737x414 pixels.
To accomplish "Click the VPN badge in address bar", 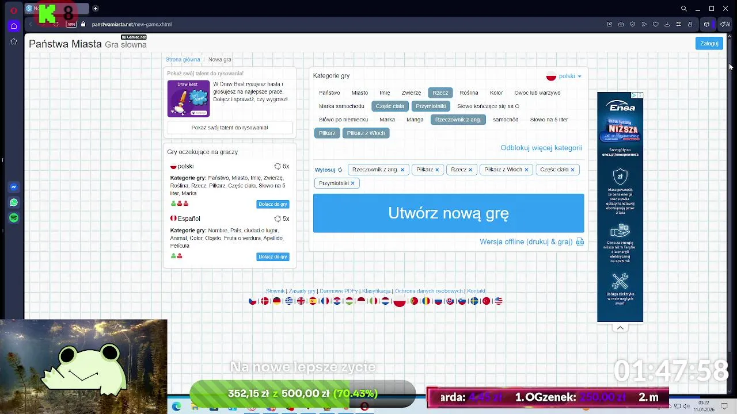I will [x=71, y=24].
